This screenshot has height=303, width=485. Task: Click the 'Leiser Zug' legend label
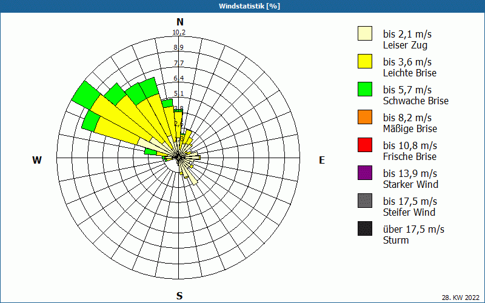tap(405, 45)
